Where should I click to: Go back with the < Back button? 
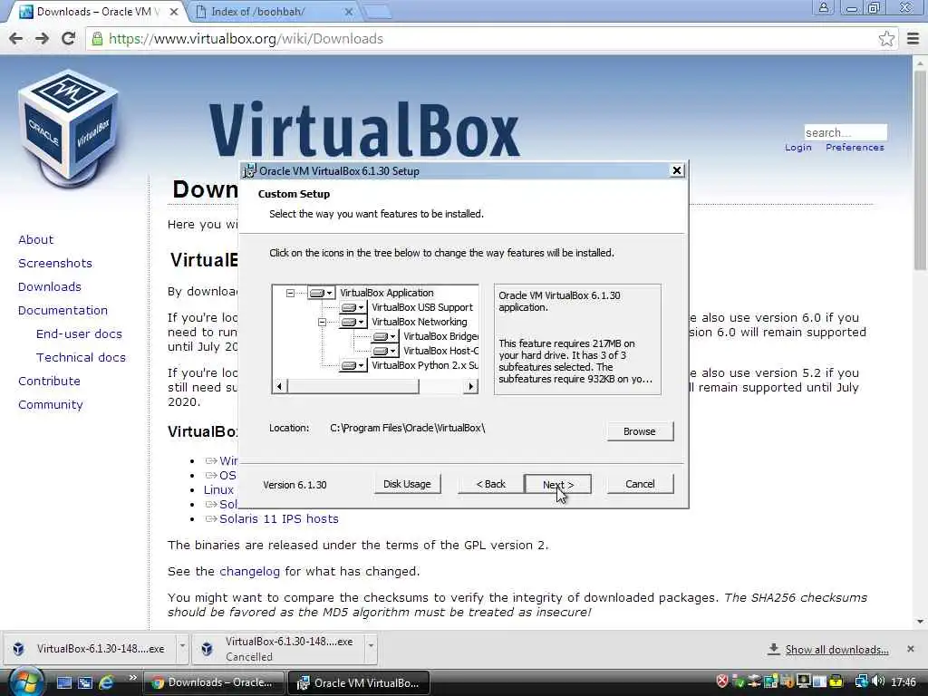pos(490,484)
